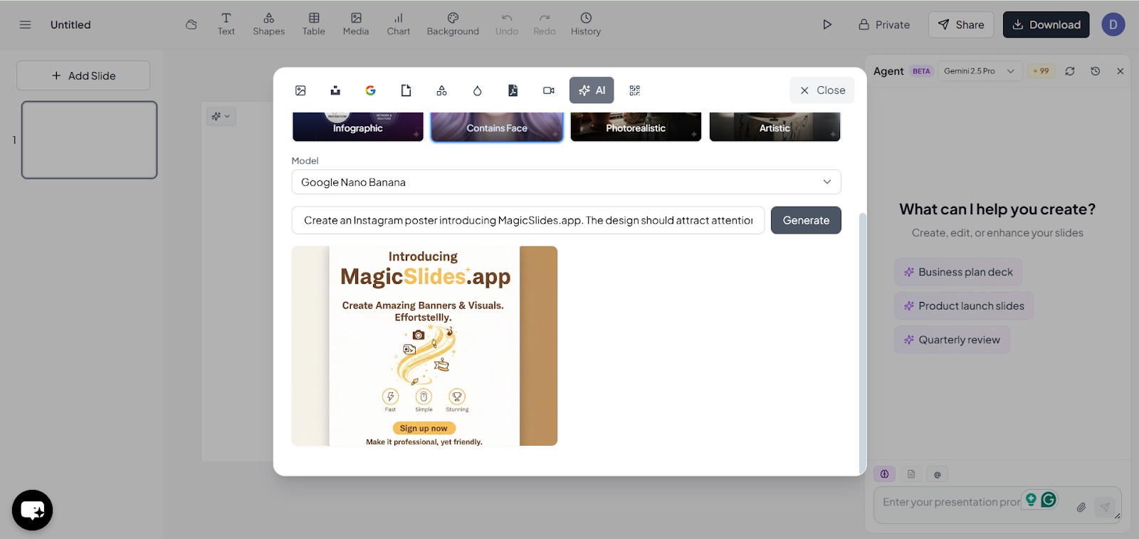Open the Media tool
Viewport: 1139px width, 539px height.
point(356,24)
